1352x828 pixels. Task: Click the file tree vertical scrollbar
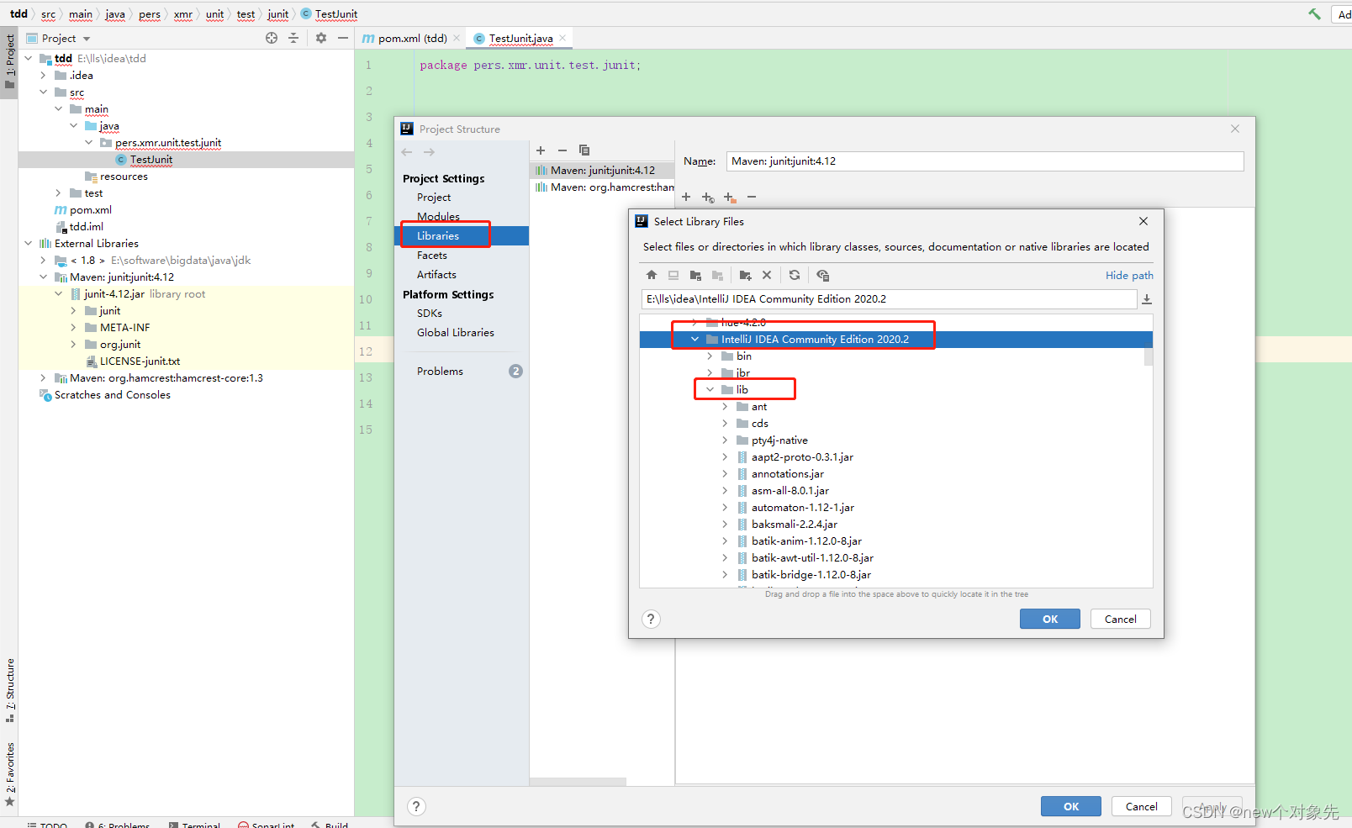pyautogui.click(x=1149, y=356)
